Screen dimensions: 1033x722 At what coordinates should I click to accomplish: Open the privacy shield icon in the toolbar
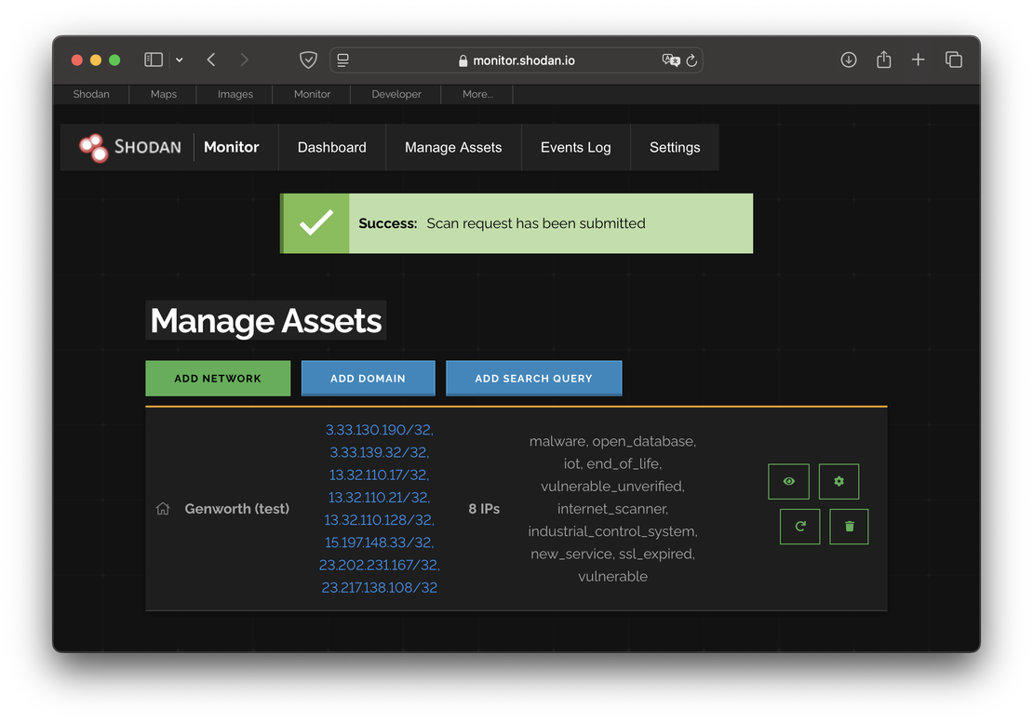[308, 59]
